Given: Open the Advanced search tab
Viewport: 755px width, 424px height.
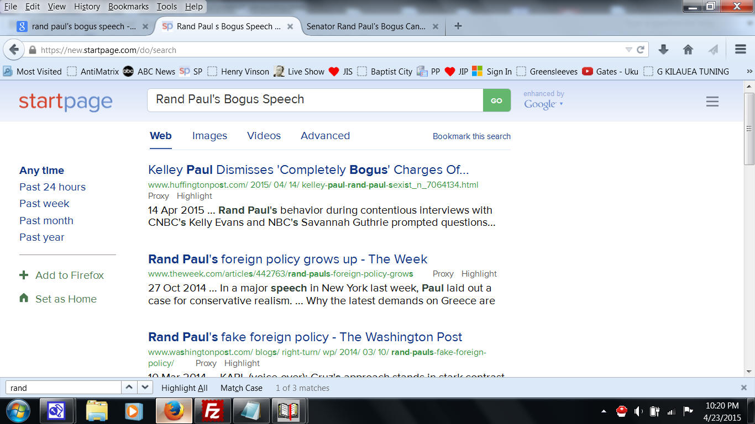Looking at the screenshot, I should coord(325,136).
